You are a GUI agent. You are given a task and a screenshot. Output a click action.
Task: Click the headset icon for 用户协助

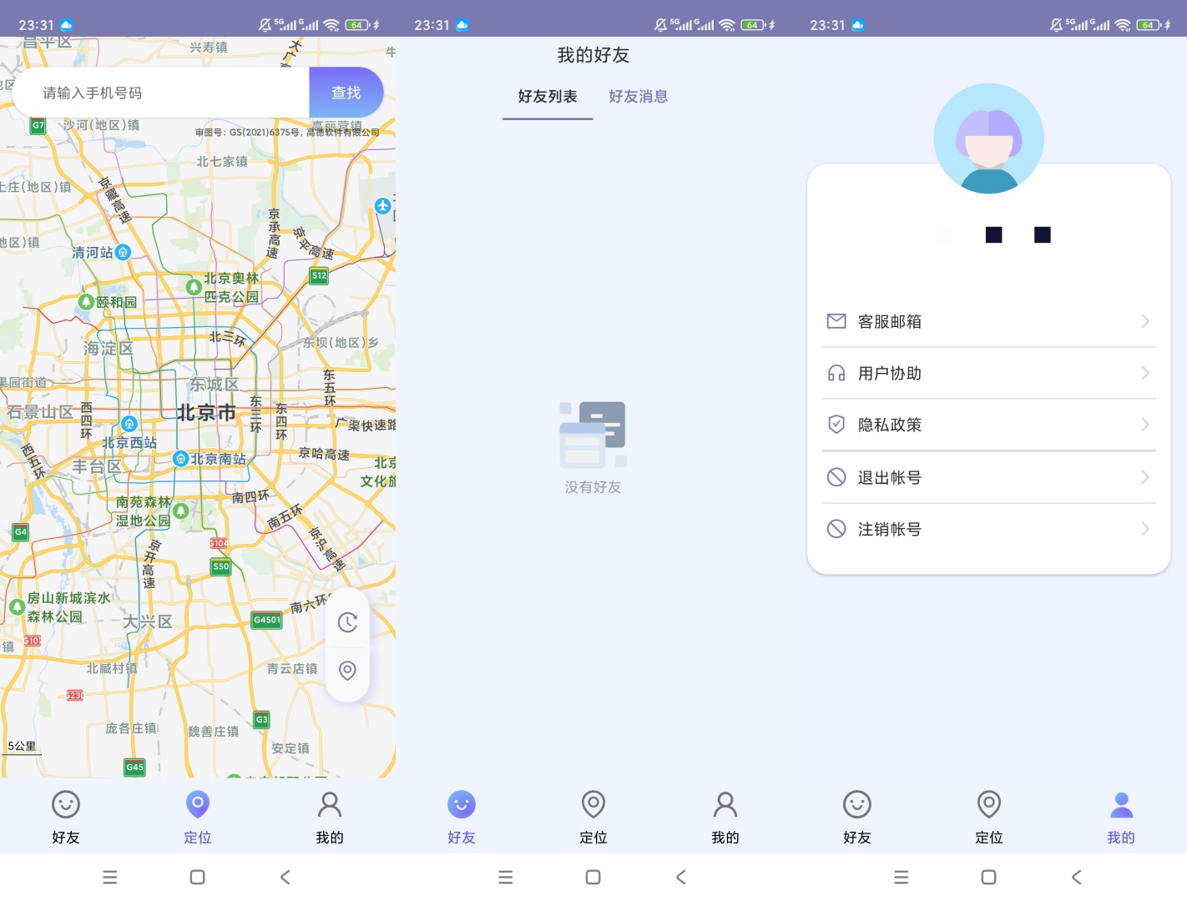pyautogui.click(x=836, y=373)
